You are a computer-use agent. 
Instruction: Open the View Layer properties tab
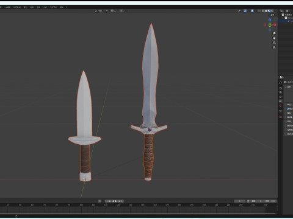point(280,97)
